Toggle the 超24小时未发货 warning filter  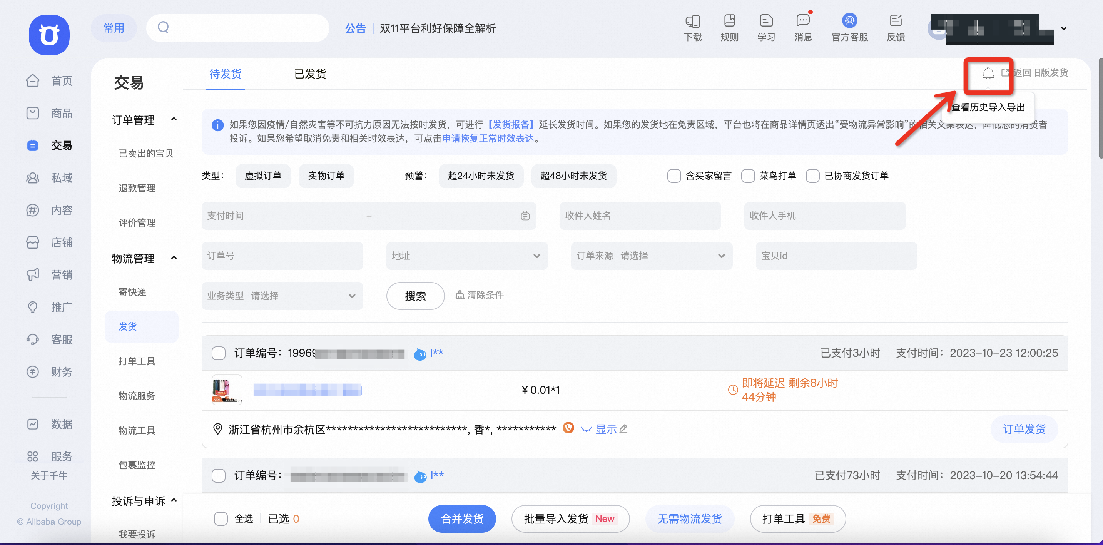[x=480, y=176]
